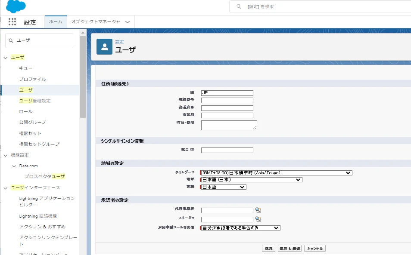Open the 地域 locale dropdown
The width and height of the screenshot is (411, 255).
(x=252, y=180)
